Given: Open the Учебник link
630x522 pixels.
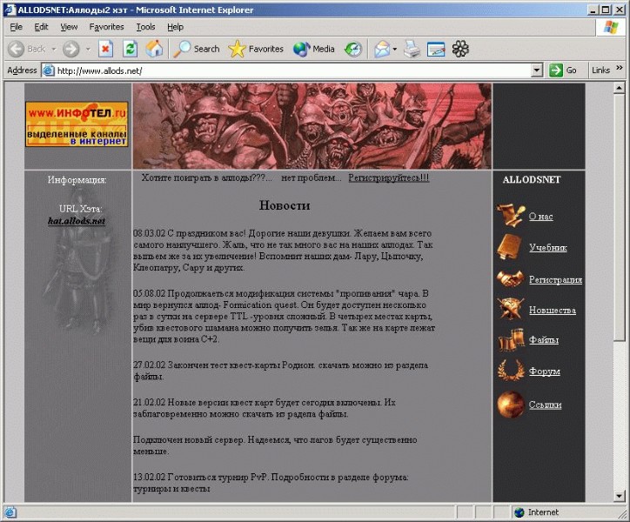Looking at the screenshot, I should (x=548, y=248).
